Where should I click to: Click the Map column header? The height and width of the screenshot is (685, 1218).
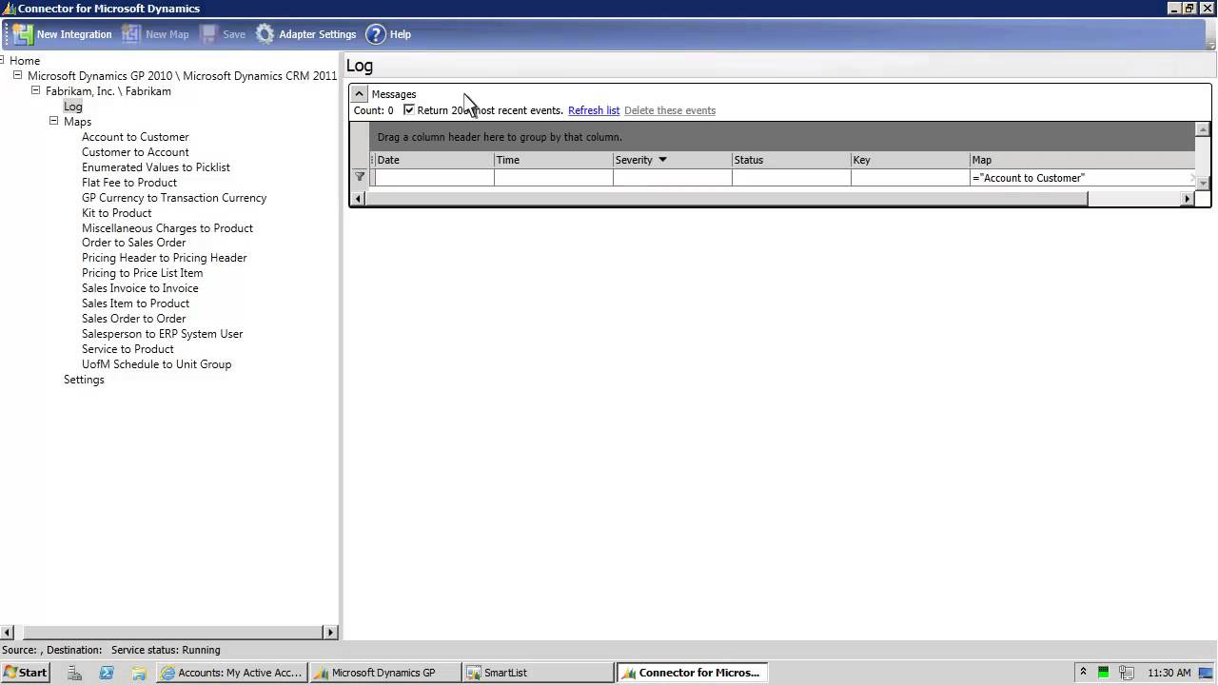pyautogui.click(x=1083, y=160)
